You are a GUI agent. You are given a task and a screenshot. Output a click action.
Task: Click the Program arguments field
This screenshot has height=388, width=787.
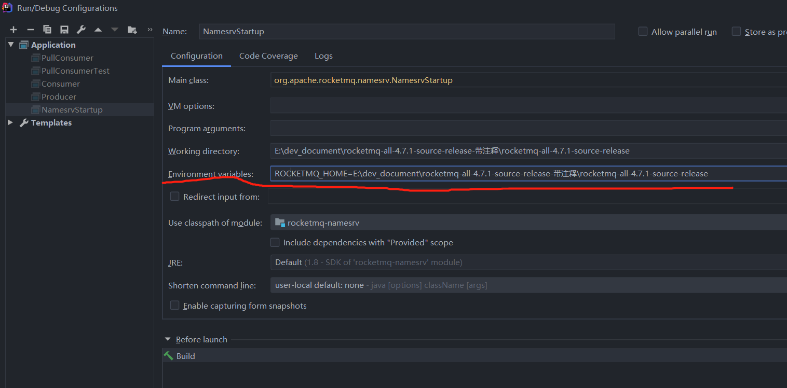(x=528, y=128)
